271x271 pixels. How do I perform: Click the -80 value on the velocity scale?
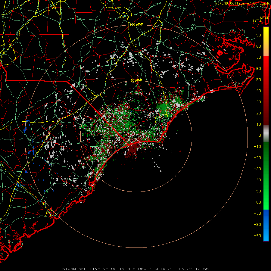[257, 225]
